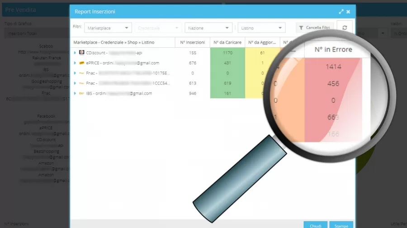Expand the ePRICE tree row

(x=75, y=63)
